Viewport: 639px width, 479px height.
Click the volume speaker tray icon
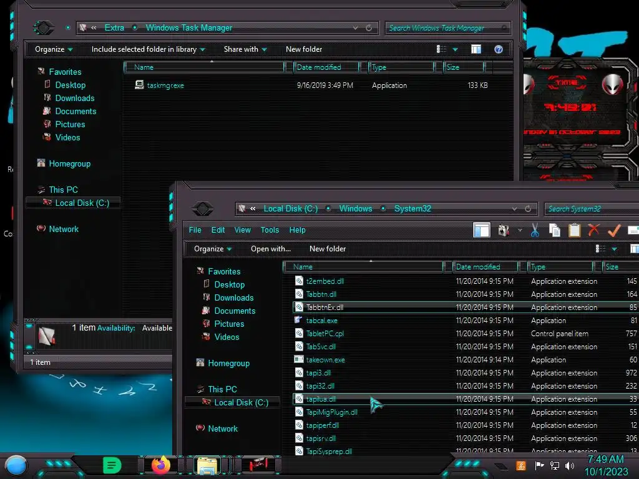570,465
